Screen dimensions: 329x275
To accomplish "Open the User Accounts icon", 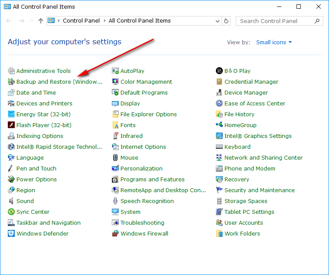I will (x=219, y=223).
